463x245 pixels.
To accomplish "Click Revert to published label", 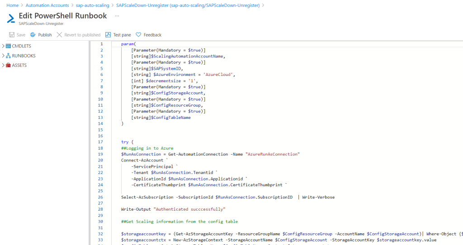I will [82, 35].
